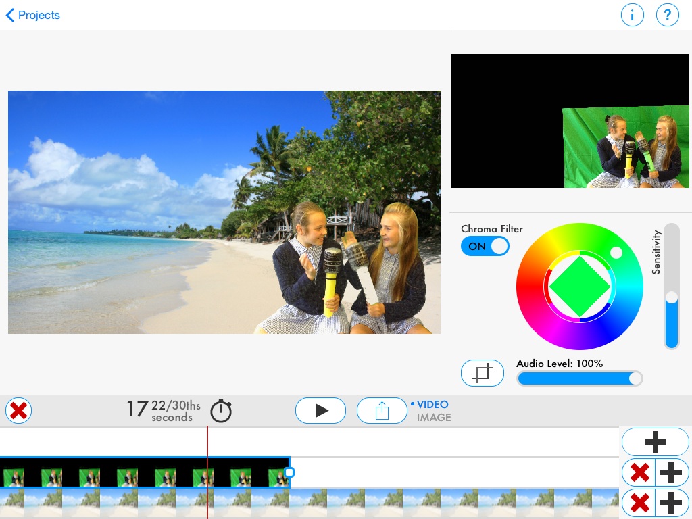This screenshot has height=519, width=692.
Task: Adjust the Audio Level slider handle
Action: pos(634,378)
